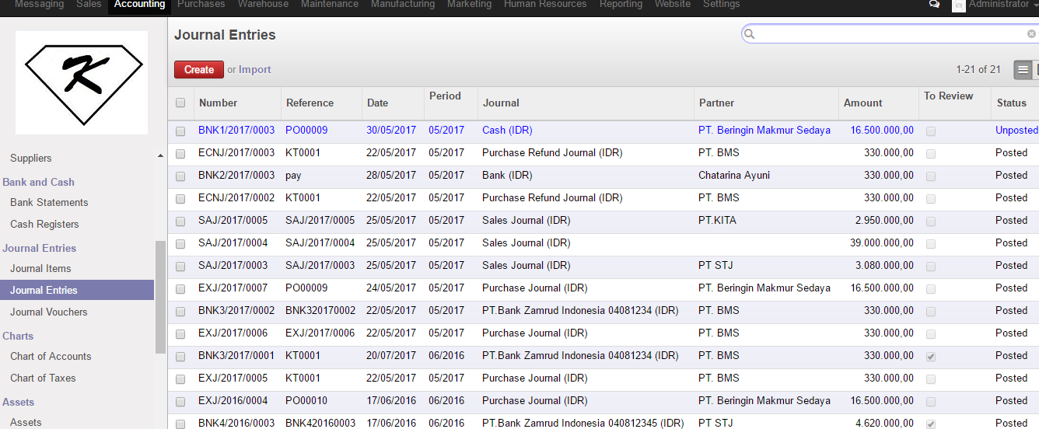This screenshot has height=429, width=1039.
Task: Open the Assets sidebar item
Action: click(x=26, y=422)
